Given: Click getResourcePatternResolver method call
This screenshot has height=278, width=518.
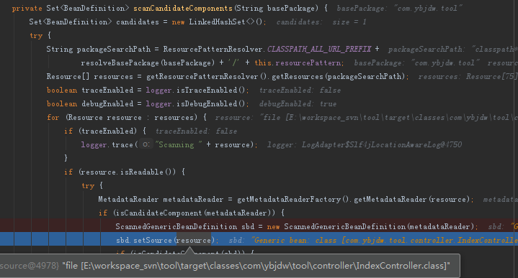Looking at the screenshot, I should coord(202,77).
